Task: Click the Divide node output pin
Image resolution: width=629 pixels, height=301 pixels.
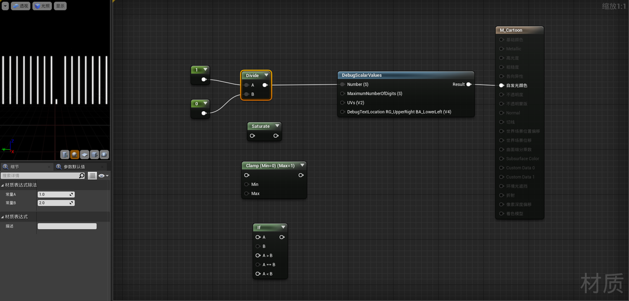Action: [265, 85]
